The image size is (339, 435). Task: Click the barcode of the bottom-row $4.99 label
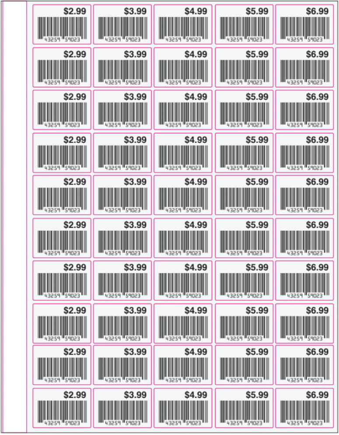[x=183, y=413]
